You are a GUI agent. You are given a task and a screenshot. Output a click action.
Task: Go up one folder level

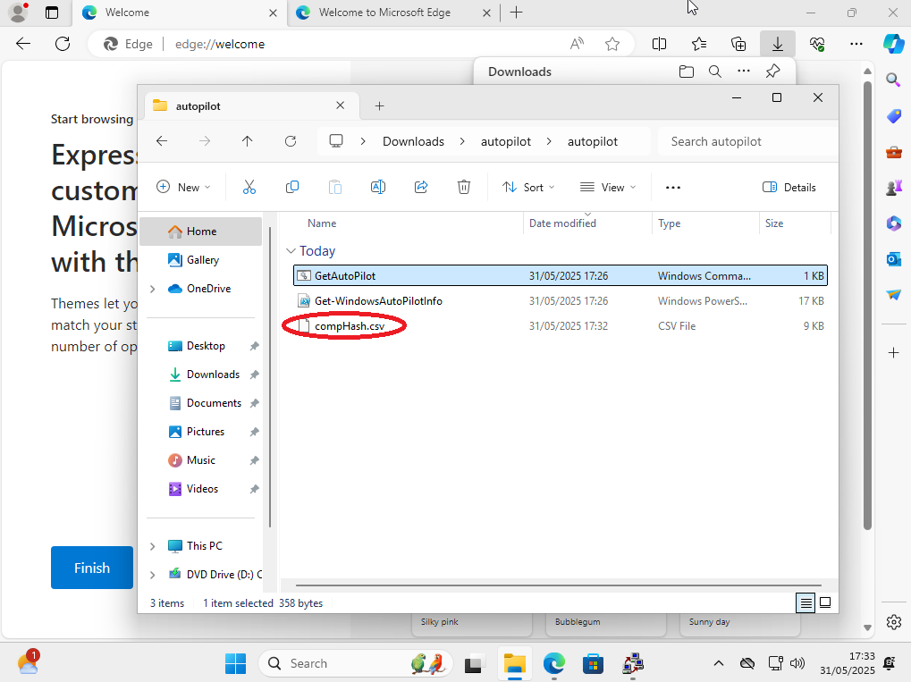click(248, 141)
